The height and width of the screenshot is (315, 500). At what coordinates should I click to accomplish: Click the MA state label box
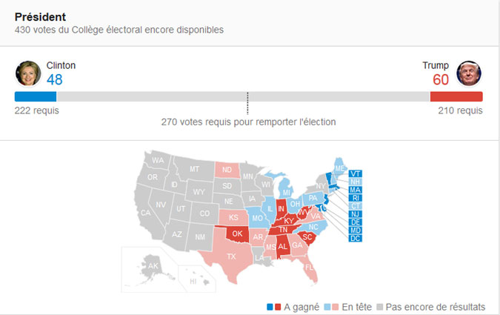[x=356, y=190]
